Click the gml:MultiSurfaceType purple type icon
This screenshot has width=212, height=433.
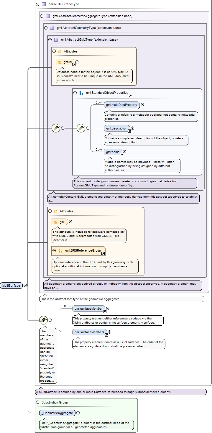tap(44, 4)
